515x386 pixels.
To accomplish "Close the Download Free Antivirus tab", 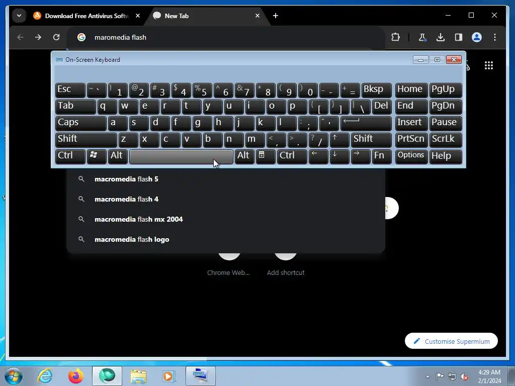I will point(138,16).
